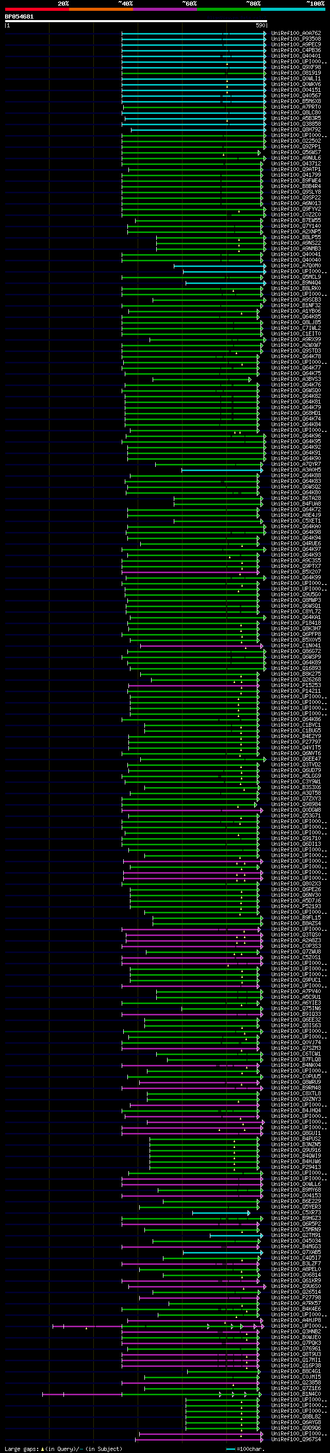This screenshot has height=1453, width=330.
Task: Open hit UniRef100_A7PRT0
Action: 296,107
